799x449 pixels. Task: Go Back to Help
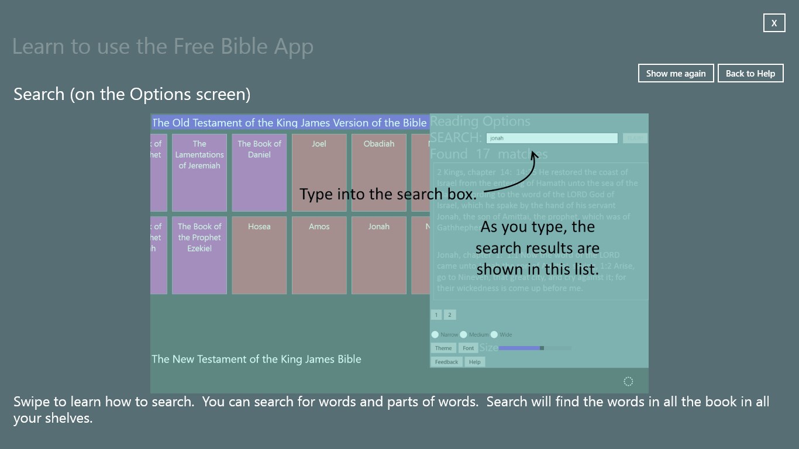click(x=750, y=73)
